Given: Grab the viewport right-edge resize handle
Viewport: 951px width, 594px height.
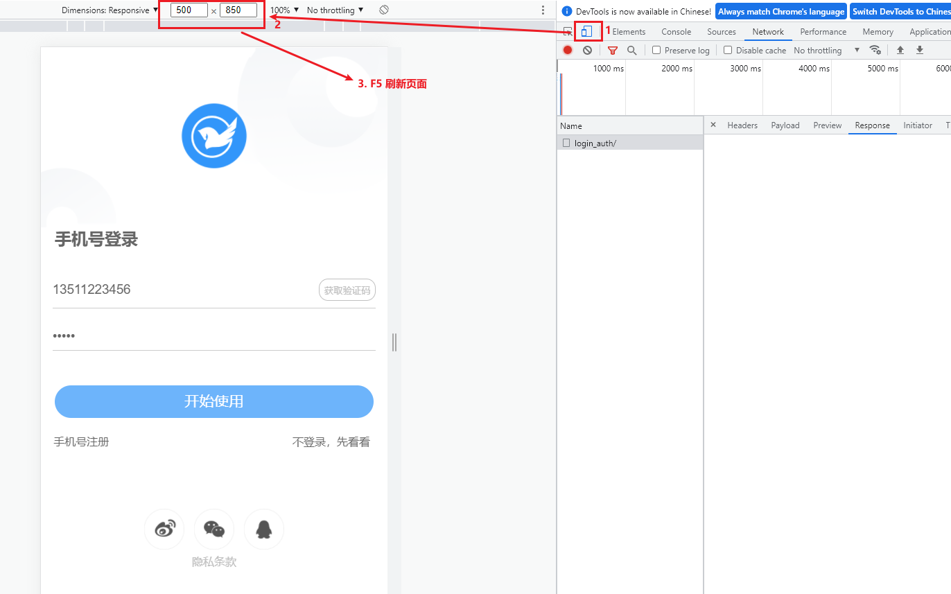Looking at the screenshot, I should point(394,342).
